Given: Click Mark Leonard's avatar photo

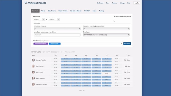Looking at the screenshot, I should click(33, 78).
